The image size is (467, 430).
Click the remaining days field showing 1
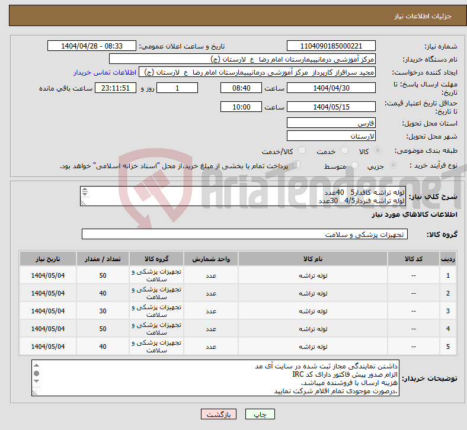177,88
